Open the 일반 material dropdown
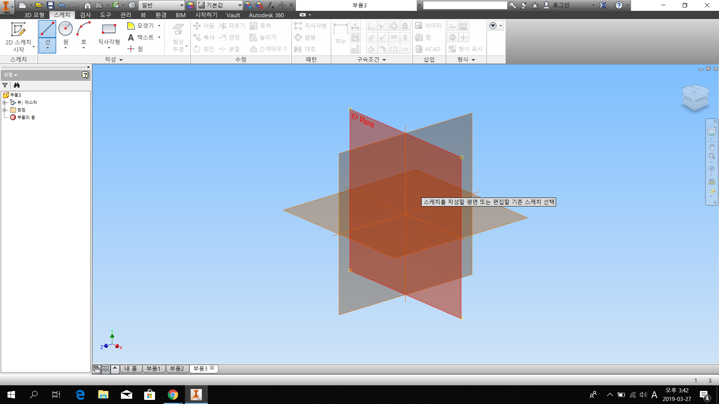 click(x=182, y=5)
